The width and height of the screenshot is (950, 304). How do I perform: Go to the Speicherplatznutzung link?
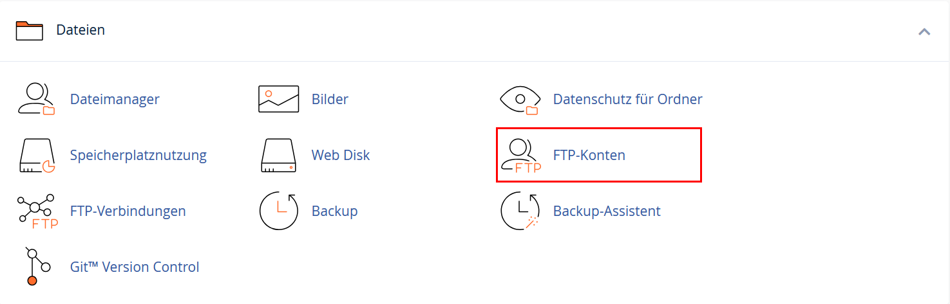[138, 156]
